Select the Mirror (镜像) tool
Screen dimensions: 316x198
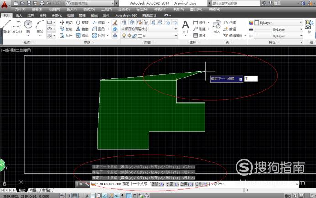82,29
